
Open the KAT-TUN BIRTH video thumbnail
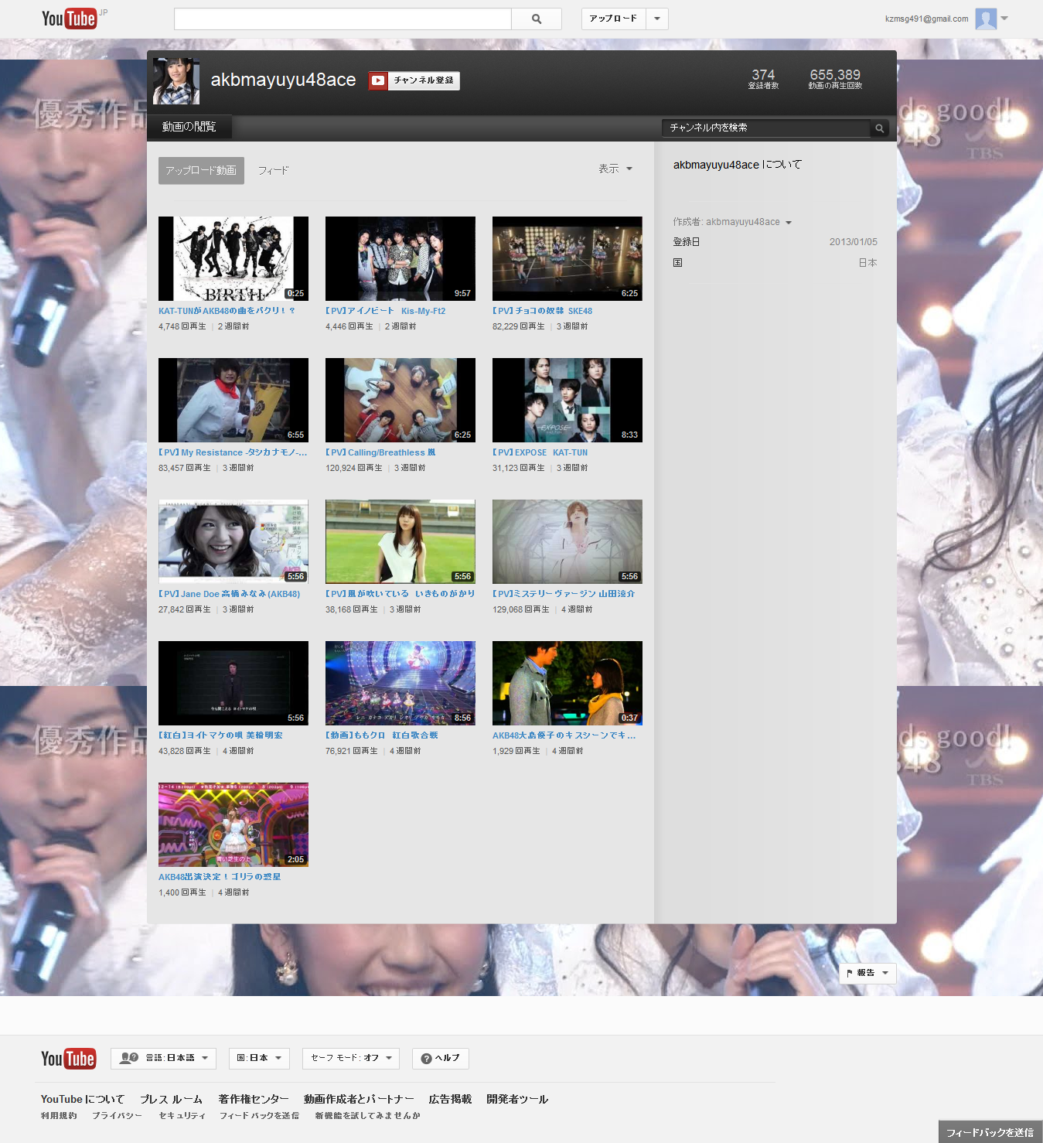pyautogui.click(x=233, y=258)
